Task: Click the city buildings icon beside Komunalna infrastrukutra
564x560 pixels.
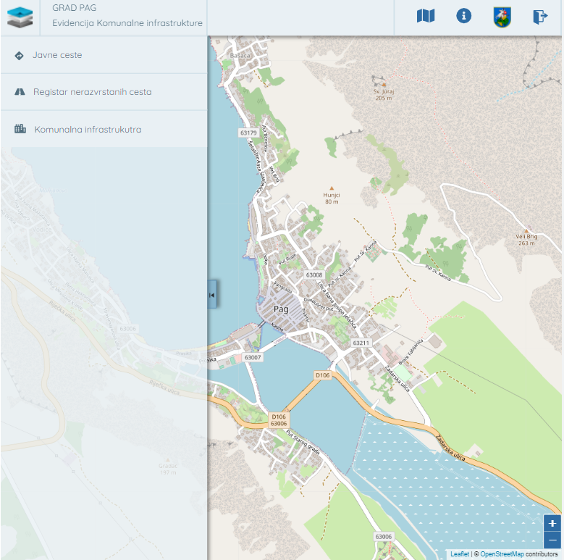Action: (x=20, y=128)
